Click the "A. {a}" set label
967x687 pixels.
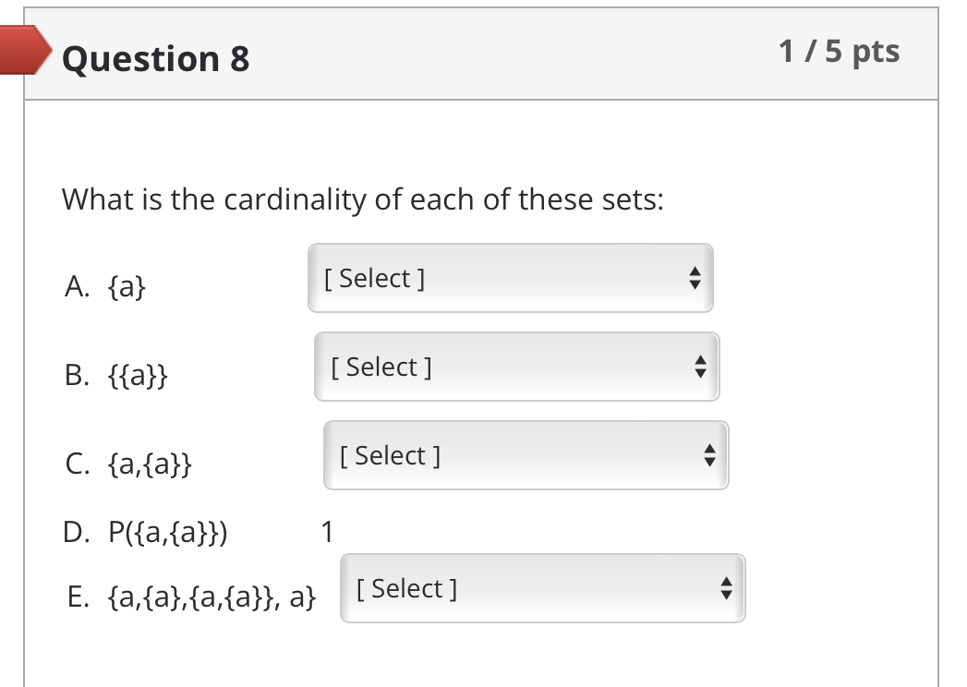[x=105, y=287]
